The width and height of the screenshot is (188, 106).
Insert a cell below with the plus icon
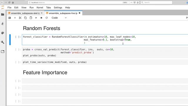click(15, 18)
